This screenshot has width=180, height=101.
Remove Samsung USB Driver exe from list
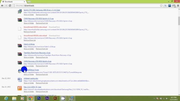[x=42, y=15]
